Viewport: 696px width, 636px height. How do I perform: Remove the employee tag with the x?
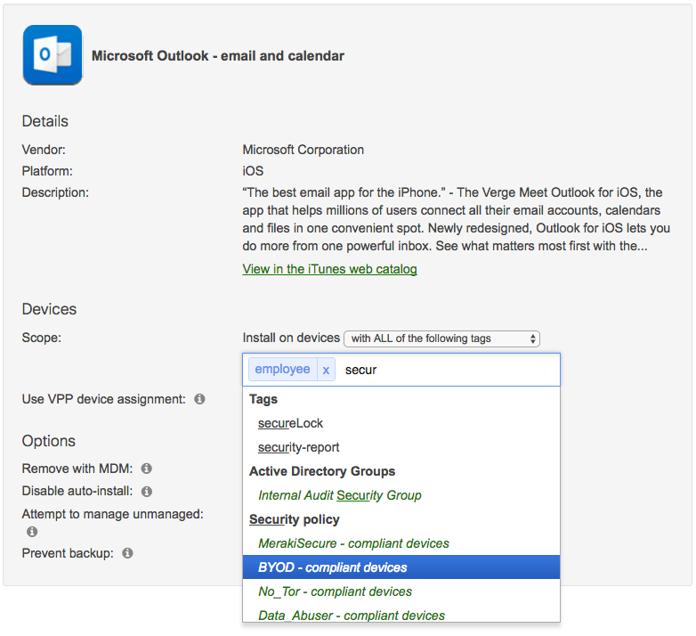[326, 370]
